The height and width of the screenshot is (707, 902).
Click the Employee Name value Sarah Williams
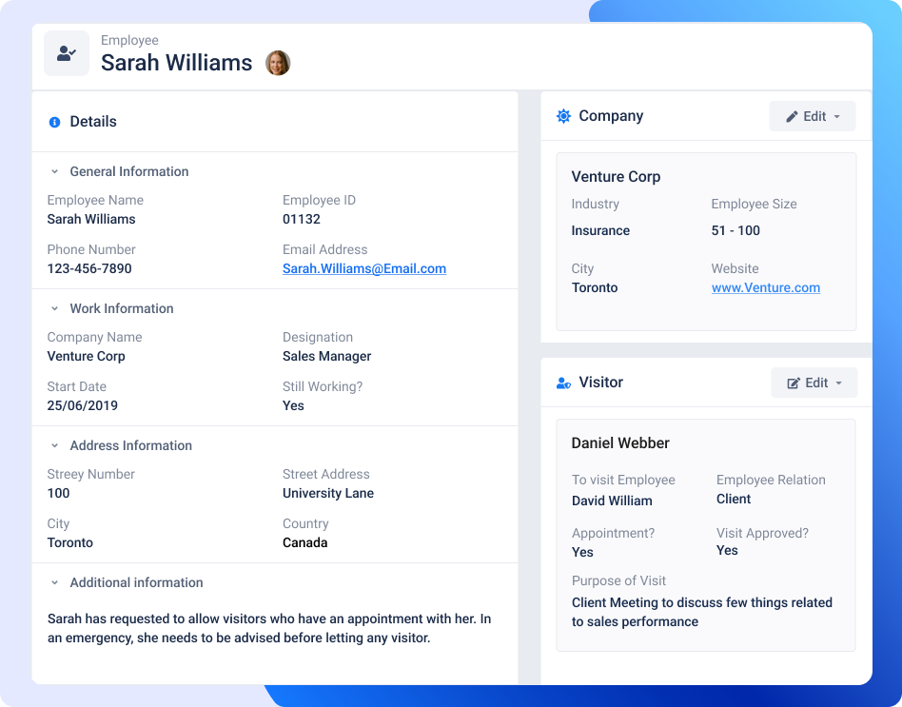point(91,219)
